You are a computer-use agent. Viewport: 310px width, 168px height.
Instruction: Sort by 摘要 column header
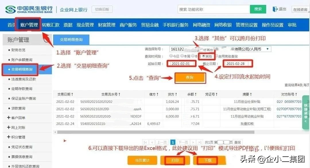pos(247,94)
